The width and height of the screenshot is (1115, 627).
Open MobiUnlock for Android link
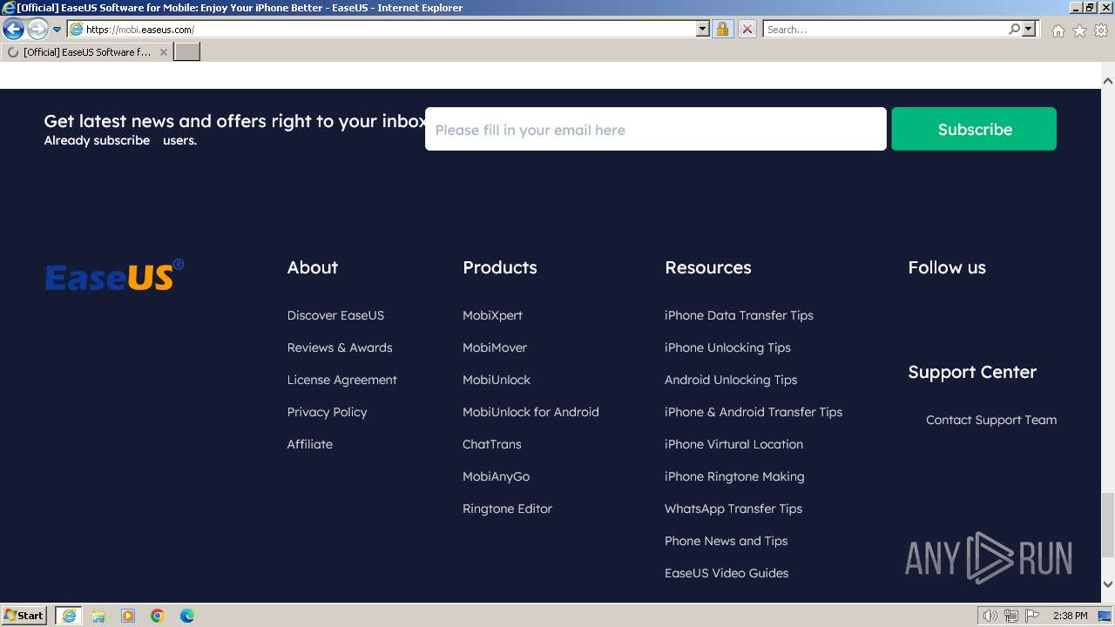(530, 412)
